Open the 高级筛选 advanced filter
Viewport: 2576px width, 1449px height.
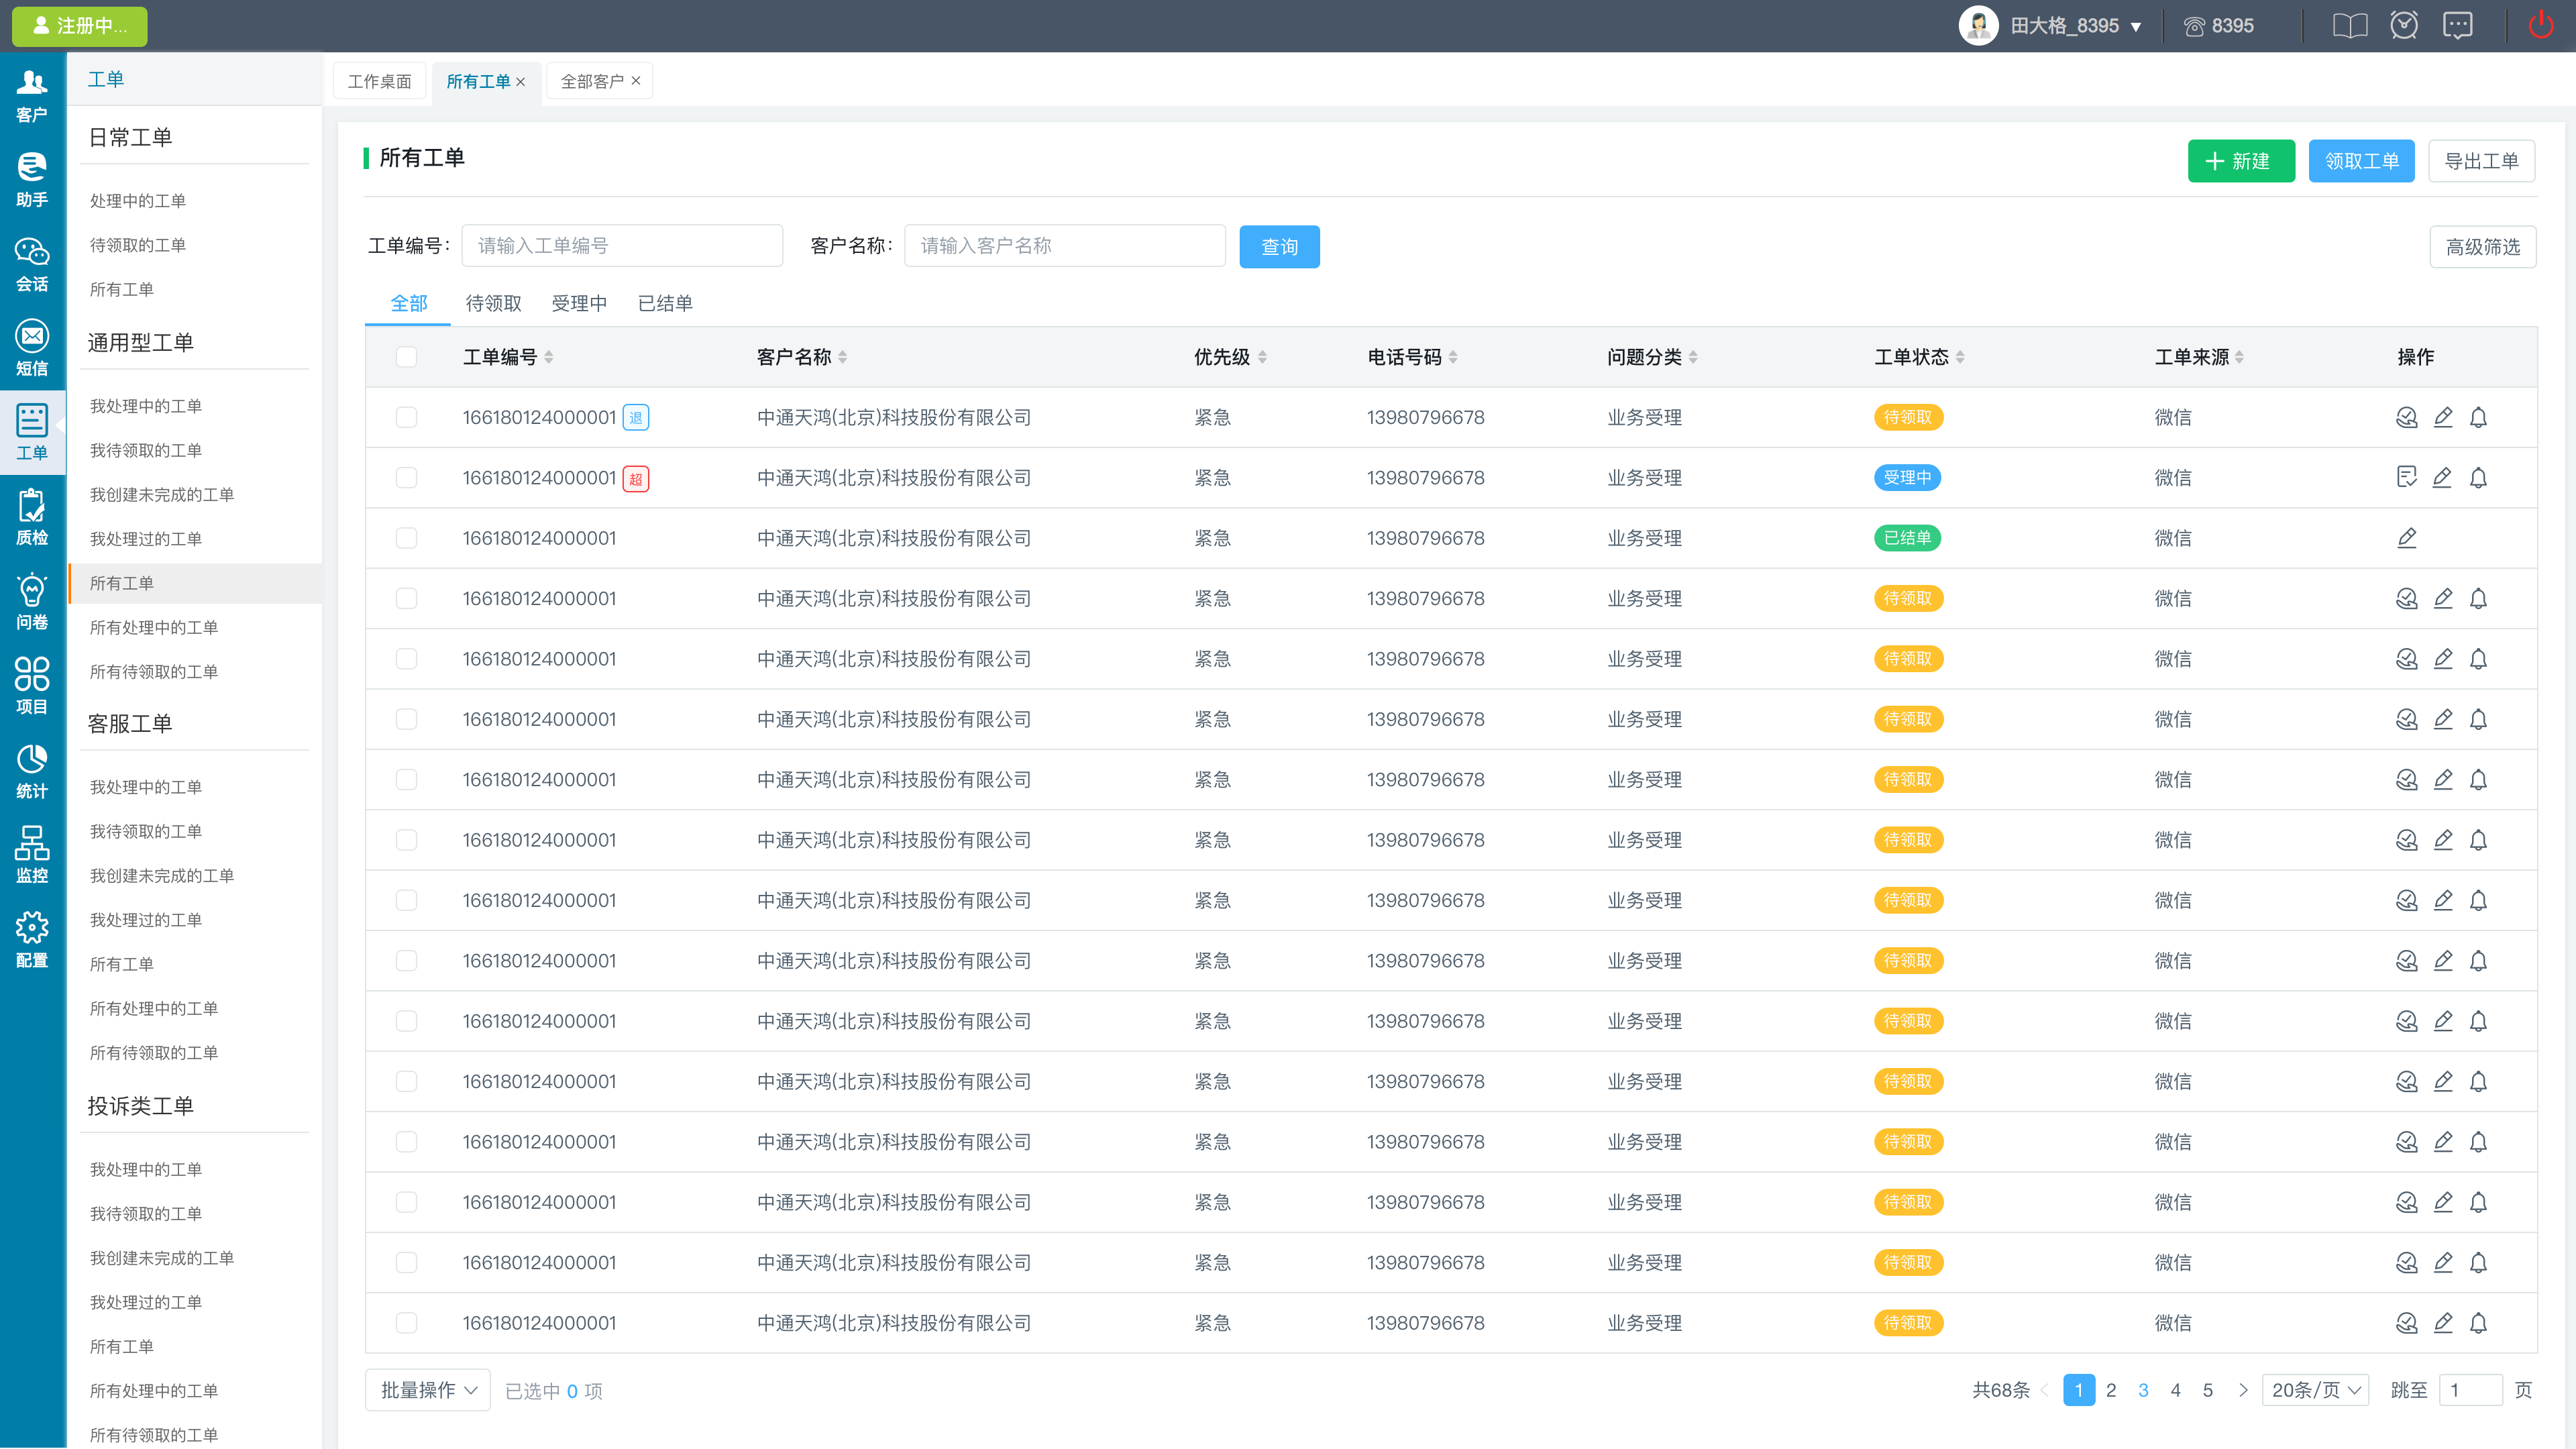(x=2483, y=247)
